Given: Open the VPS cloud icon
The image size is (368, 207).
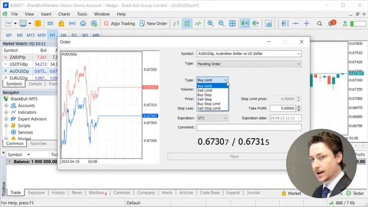Looking at the screenshot, I should [83, 24].
